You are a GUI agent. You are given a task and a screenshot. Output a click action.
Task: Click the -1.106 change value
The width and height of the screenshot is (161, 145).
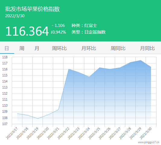click(x=58, y=25)
